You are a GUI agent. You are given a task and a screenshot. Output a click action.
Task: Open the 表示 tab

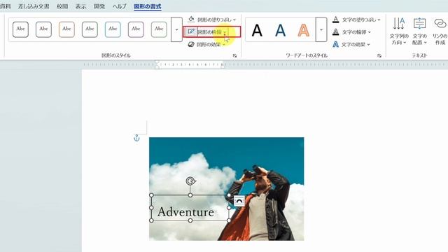(81, 6)
